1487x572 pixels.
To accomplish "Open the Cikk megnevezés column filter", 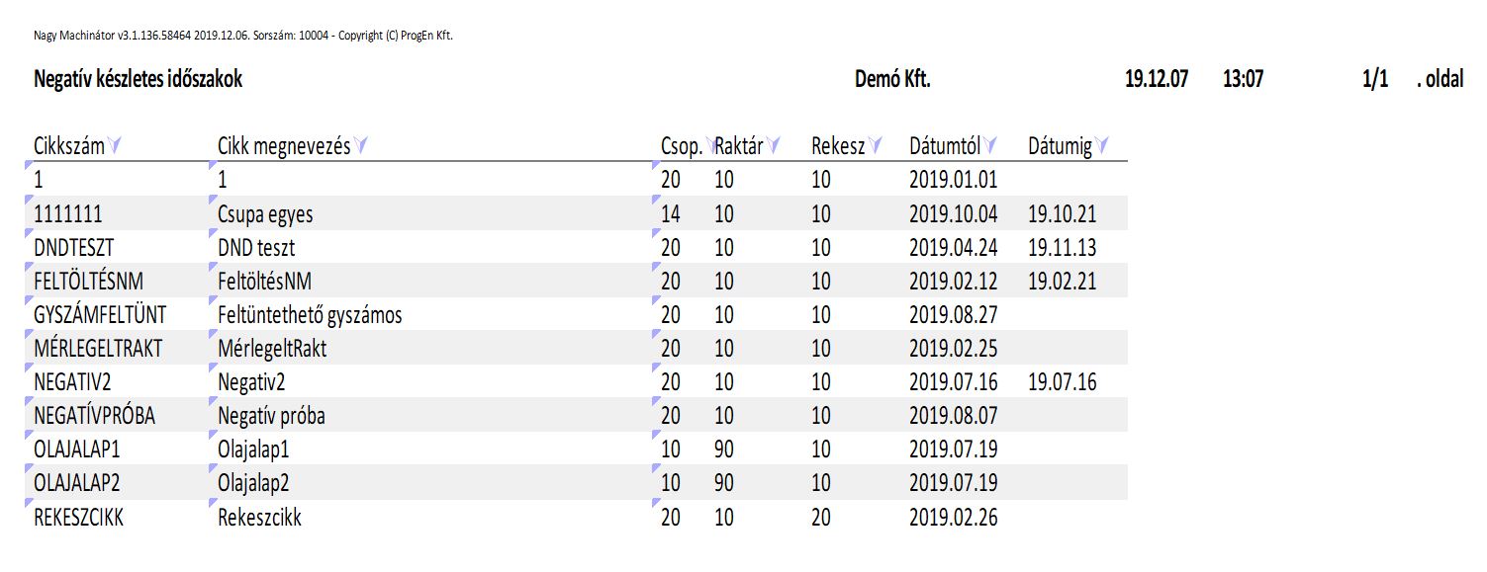I will coord(362,146).
